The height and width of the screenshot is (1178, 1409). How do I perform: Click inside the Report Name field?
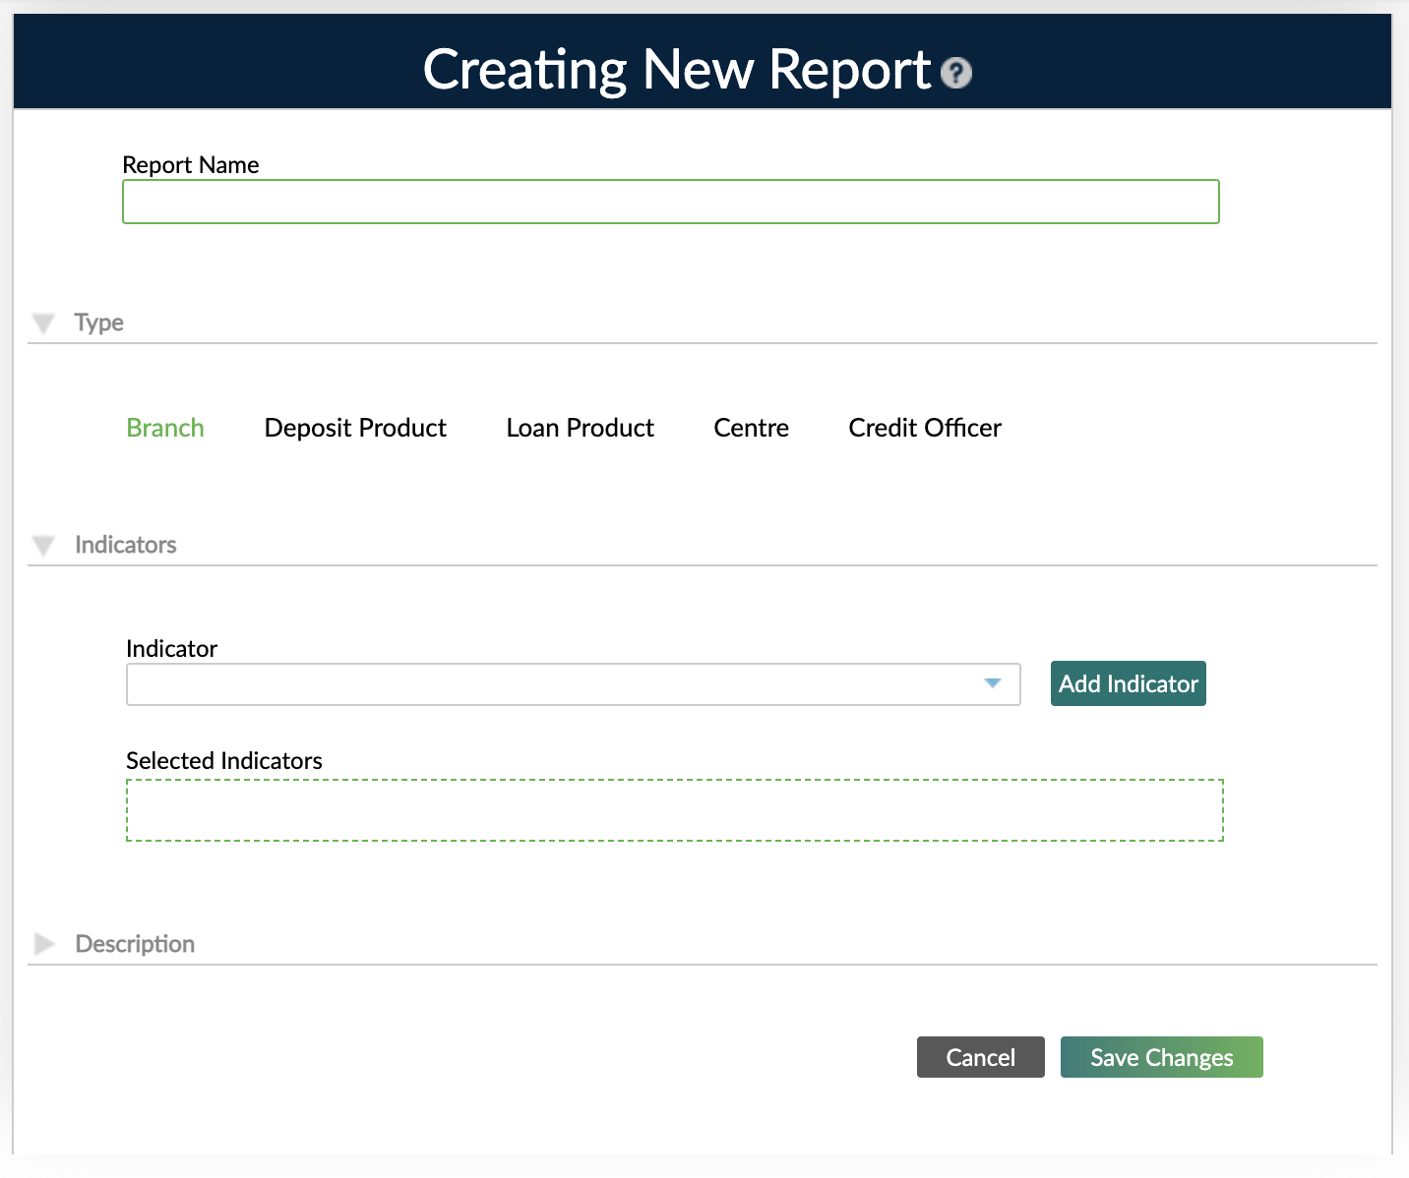point(670,201)
